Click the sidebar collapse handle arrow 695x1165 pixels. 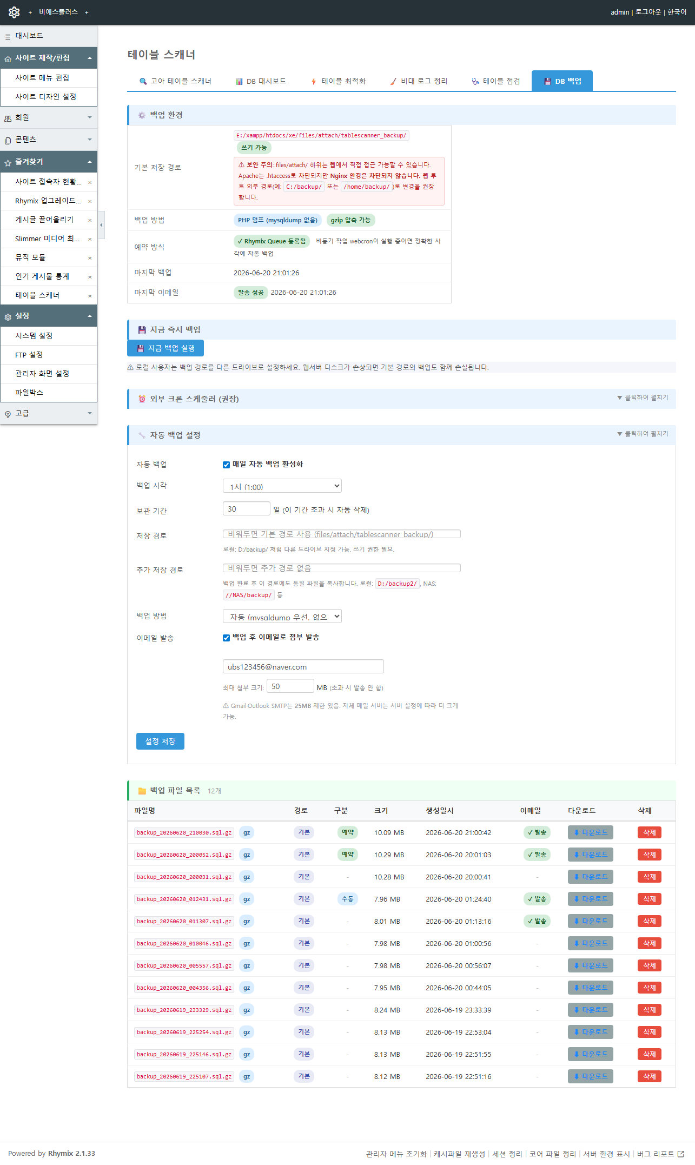[101, 225]
